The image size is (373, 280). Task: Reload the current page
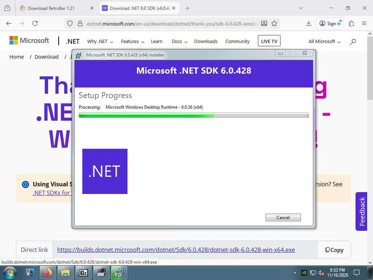pyautogui.click(x=35, y=23)
